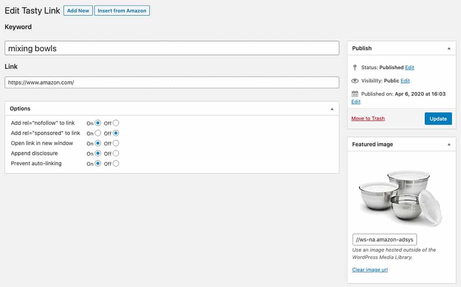The image size is (461, 287).
Task: Edit the Public visibility setting
Action: tap(405, 81)
